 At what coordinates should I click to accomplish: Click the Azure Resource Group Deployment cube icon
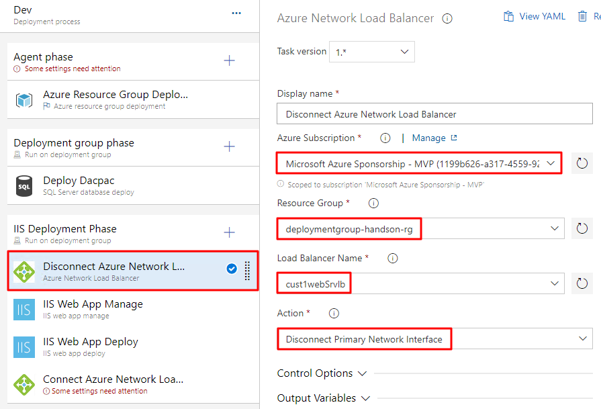click(x=24, y=101)
